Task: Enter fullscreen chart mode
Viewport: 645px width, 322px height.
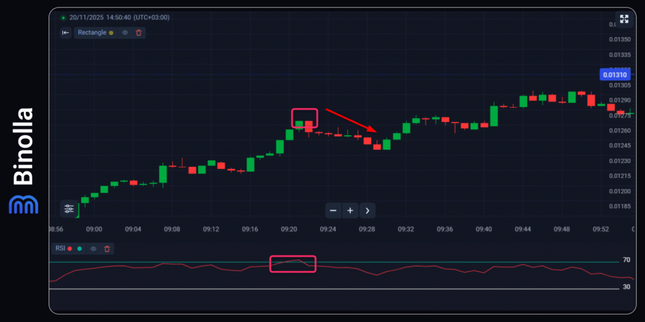Action: (624, 19)
